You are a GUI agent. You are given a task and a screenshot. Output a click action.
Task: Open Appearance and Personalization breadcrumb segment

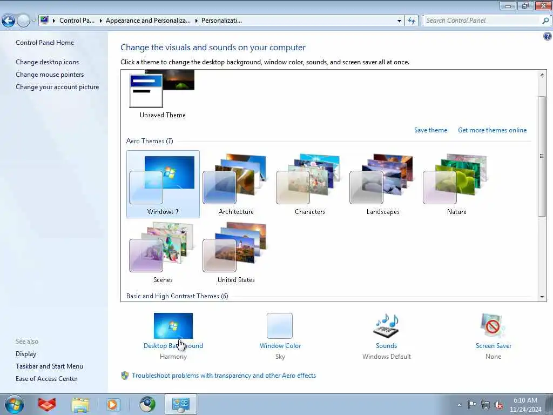click(148, 21)
